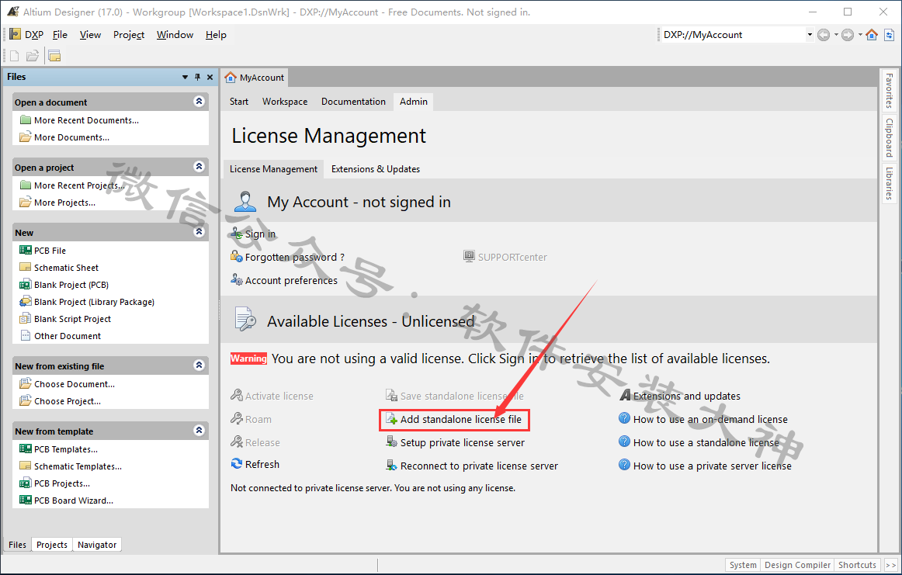Open How to use a private server license
The width and height of the screenshot is (902, 575).
[712, 466]
